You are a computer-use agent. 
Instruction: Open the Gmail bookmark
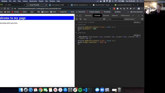pos(7,12)
